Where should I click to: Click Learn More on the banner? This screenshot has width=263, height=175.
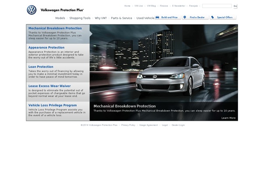[x=228, y=118]
